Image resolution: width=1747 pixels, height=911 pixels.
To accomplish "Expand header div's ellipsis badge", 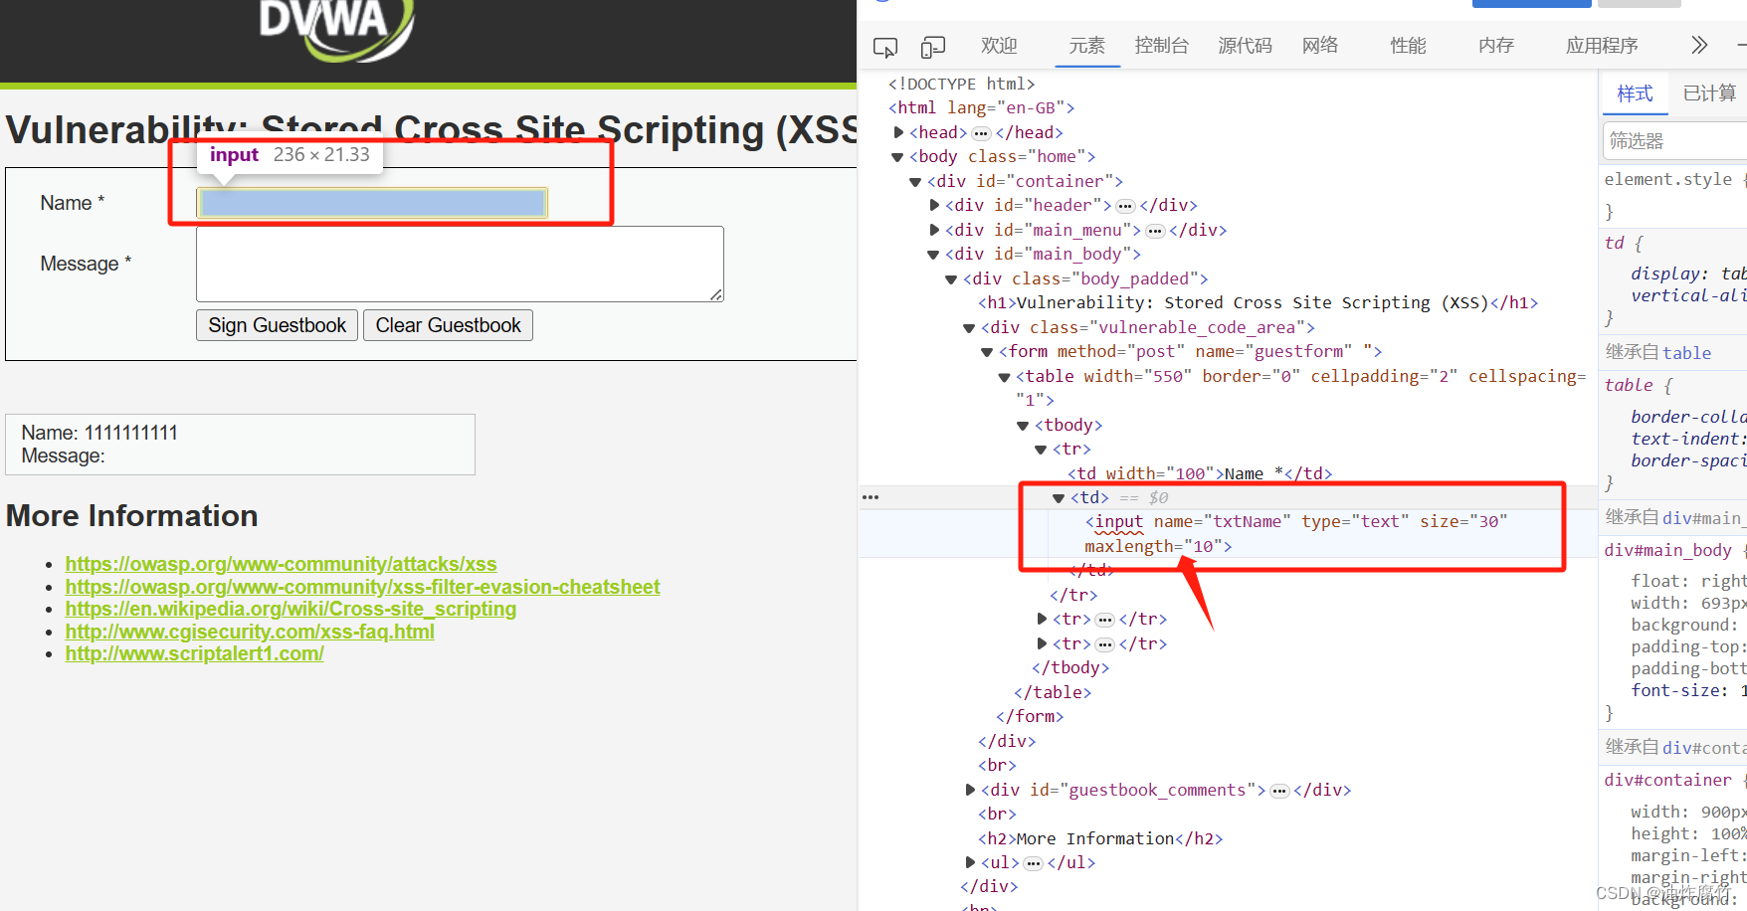I will [1125, 206].
